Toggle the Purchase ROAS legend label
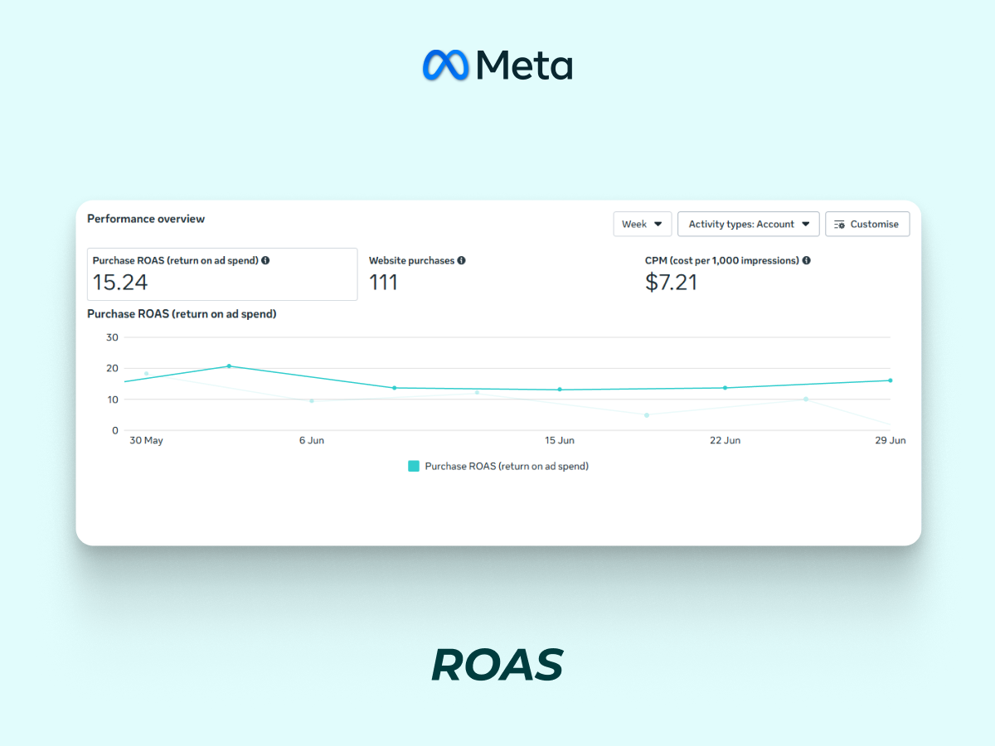 coord(507,466)
